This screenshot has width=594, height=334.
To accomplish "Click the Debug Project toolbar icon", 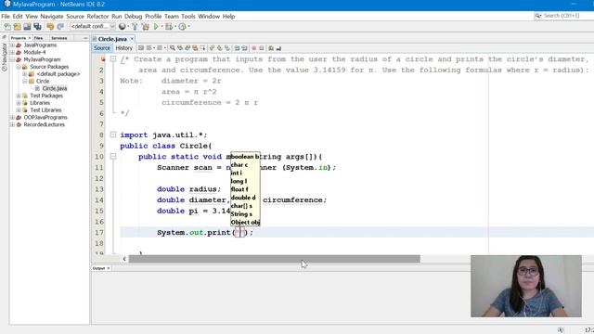I will point(169,27).
